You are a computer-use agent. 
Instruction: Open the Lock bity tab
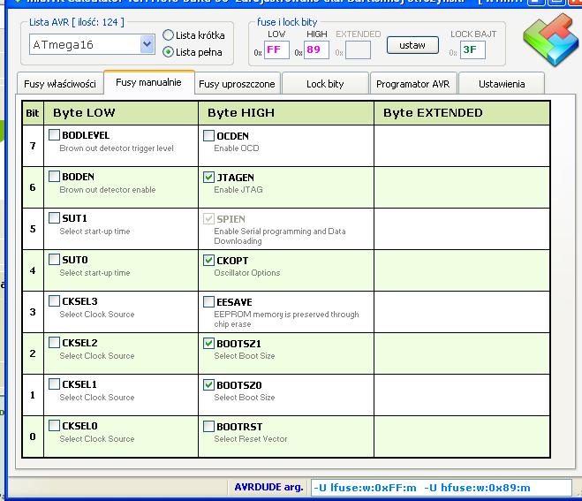click(324, 84)
